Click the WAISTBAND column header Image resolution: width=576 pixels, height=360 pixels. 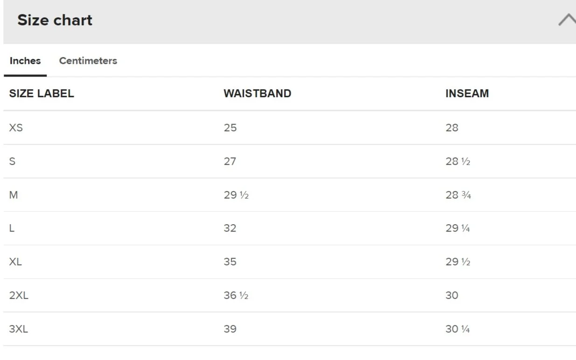257,93
